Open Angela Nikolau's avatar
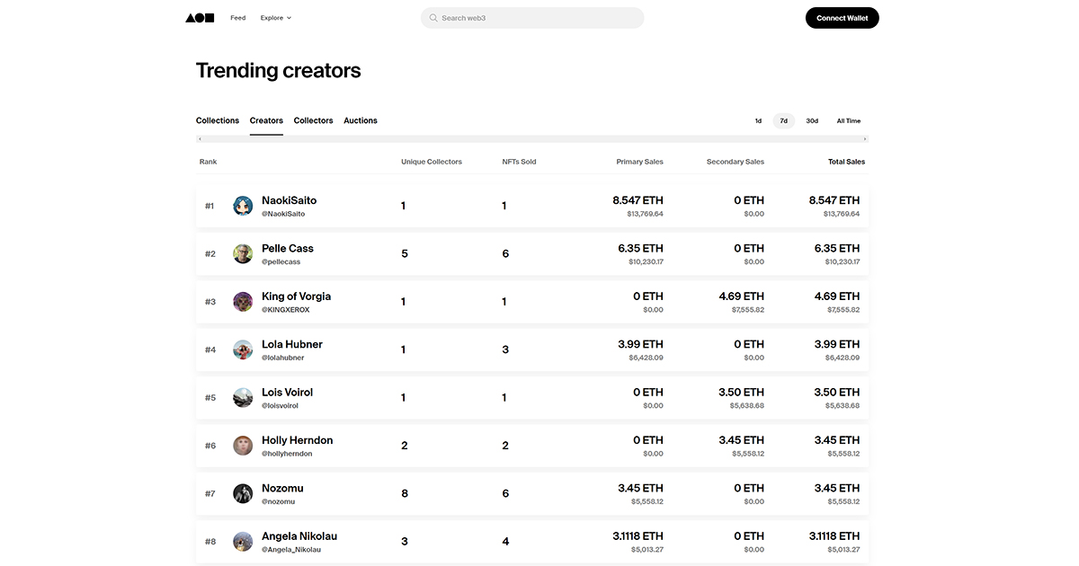The width and height of the screenshot is (1079, 566). coord(243,542)
